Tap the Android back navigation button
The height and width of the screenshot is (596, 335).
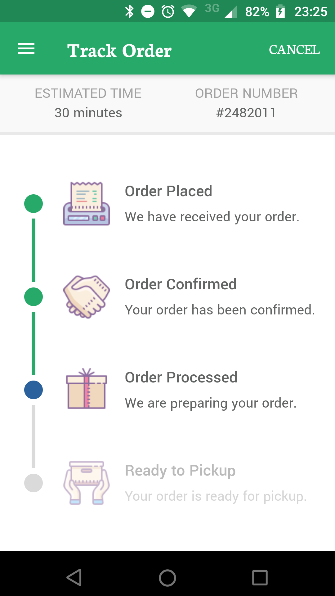tap(74, 577)
